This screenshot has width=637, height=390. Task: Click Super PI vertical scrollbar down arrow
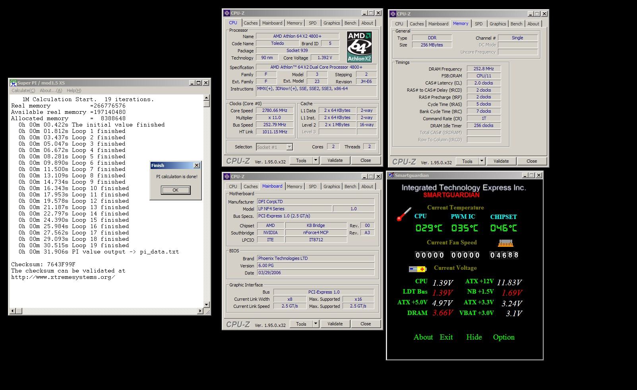click(x=206, y=305)
